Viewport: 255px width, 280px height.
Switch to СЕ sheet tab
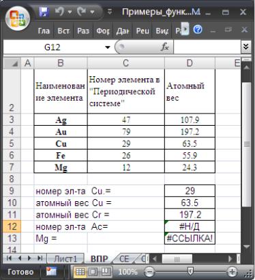point(124,259)
